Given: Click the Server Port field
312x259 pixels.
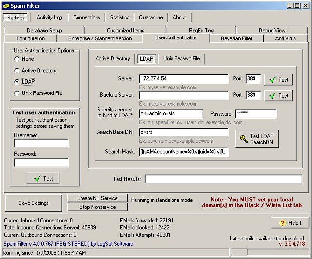Looking at the screenshot, I should pyautogui.click(x=253, y=79).
